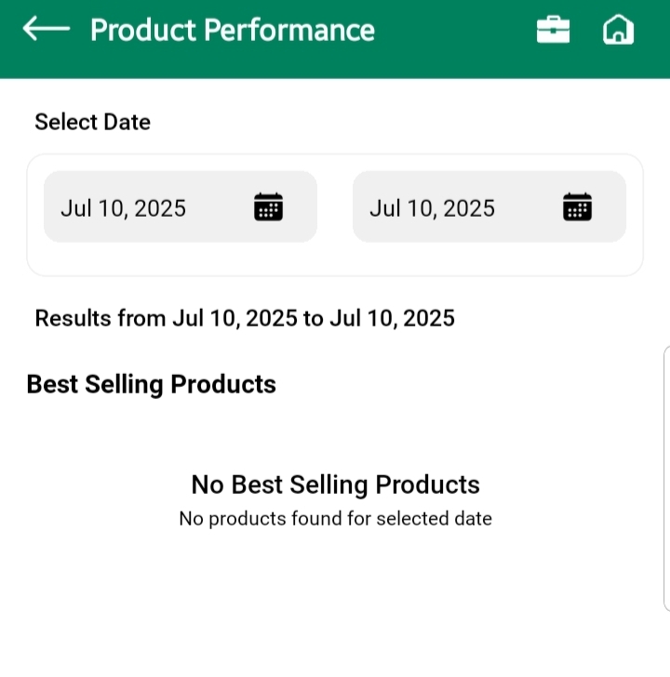
Task: Click the gap between the two date fields
Action: (335, 206)
